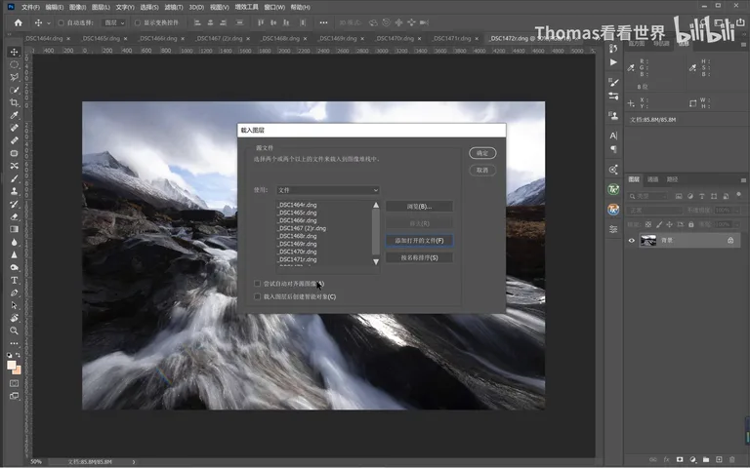
Task: Select the Polygonal Lasso tool
Action: [15, 77]
